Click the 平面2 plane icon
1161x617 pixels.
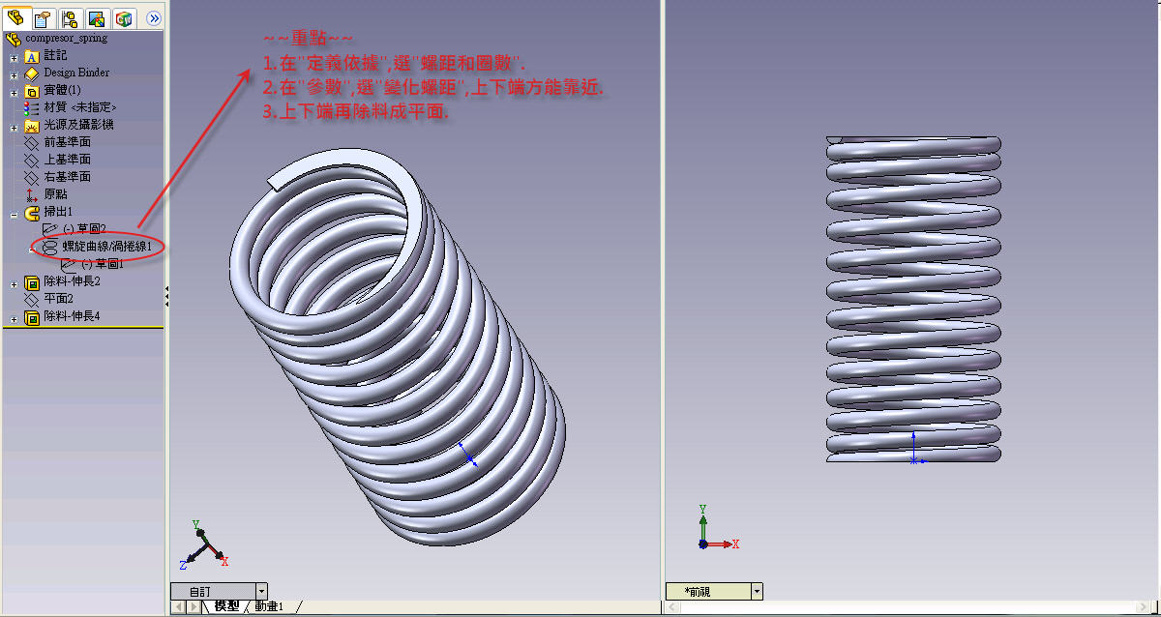[32, 300]
